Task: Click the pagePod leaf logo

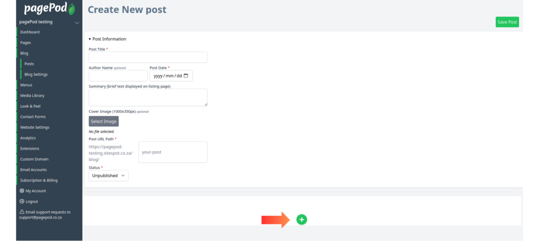Action: [x=72, y=9]
